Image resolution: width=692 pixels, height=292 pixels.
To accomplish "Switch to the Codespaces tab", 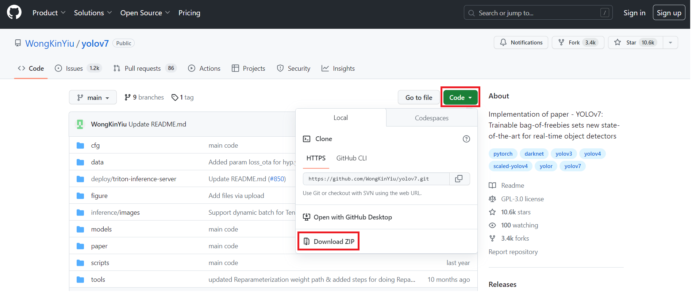I will pos(432,118).
